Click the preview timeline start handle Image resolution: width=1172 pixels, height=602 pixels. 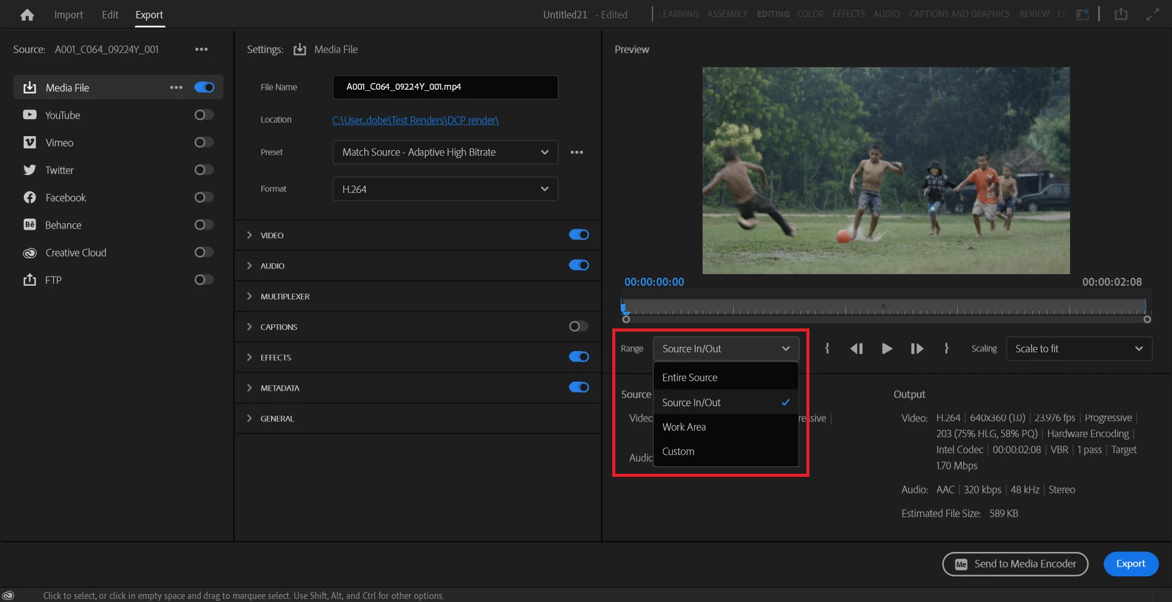(626, 319)
